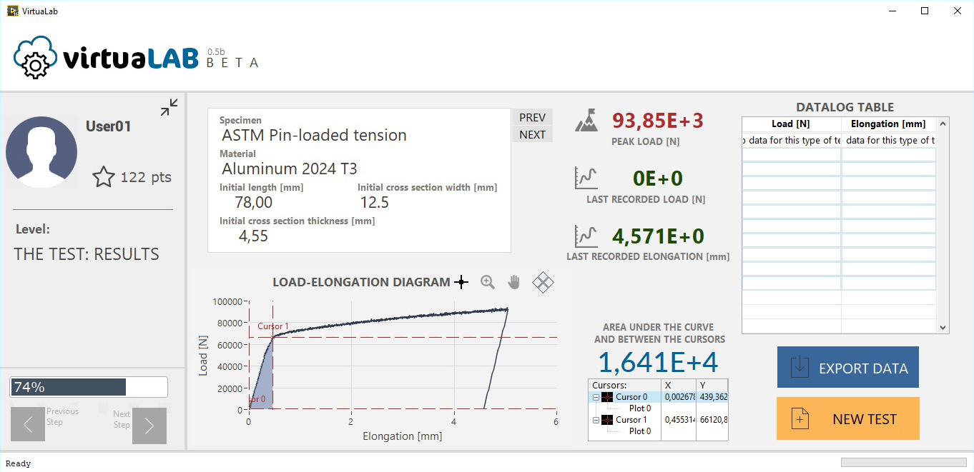The width and height of the screenshot is (974, 472).
Task: Click the EXPORT DATA button
Action: pyautogui.click(x=847, y=368)
